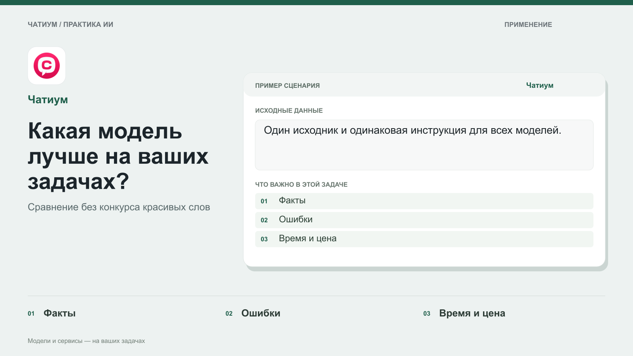Viewport: 633px width, 356px height.
Task: Click the bottom "02 Ошибки" item
Action: click(x=253, y=313)
